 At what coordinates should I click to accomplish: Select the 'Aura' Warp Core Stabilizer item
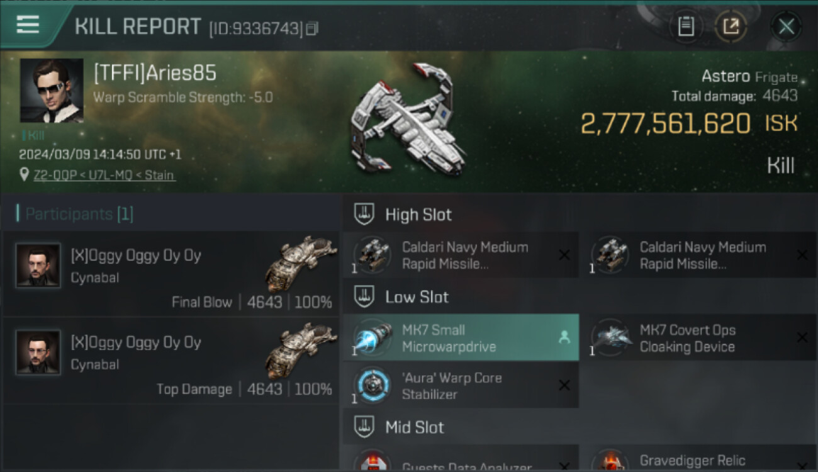[461, 385]
